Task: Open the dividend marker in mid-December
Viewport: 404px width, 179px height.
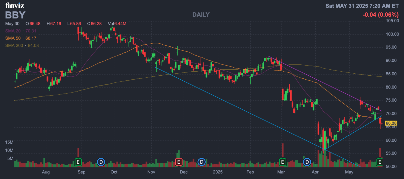Action: pos(201,162)
